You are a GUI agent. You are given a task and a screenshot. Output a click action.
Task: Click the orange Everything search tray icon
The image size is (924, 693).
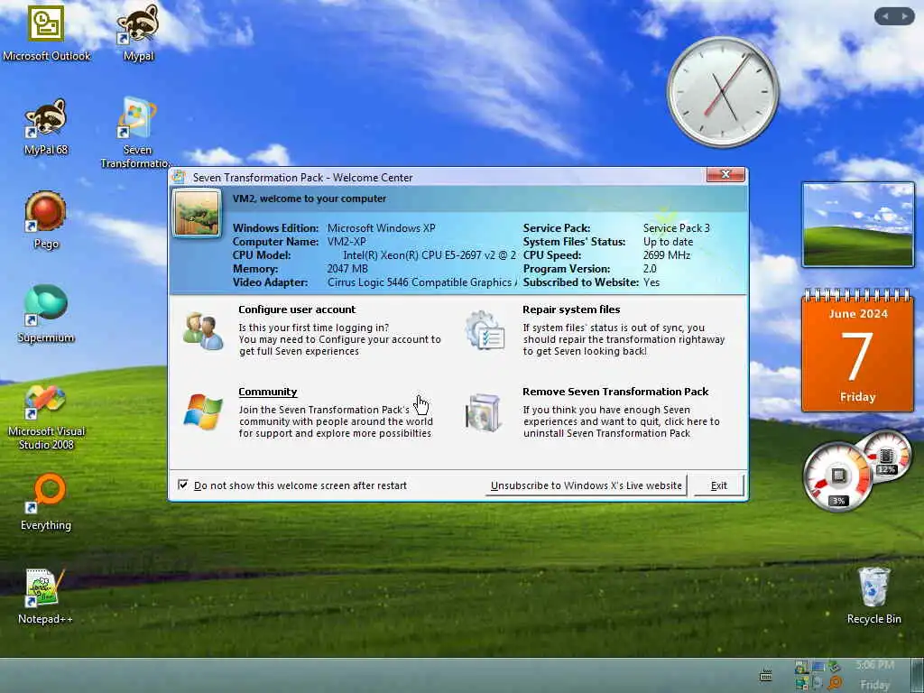pyautogui.click(x=835, y=683)
